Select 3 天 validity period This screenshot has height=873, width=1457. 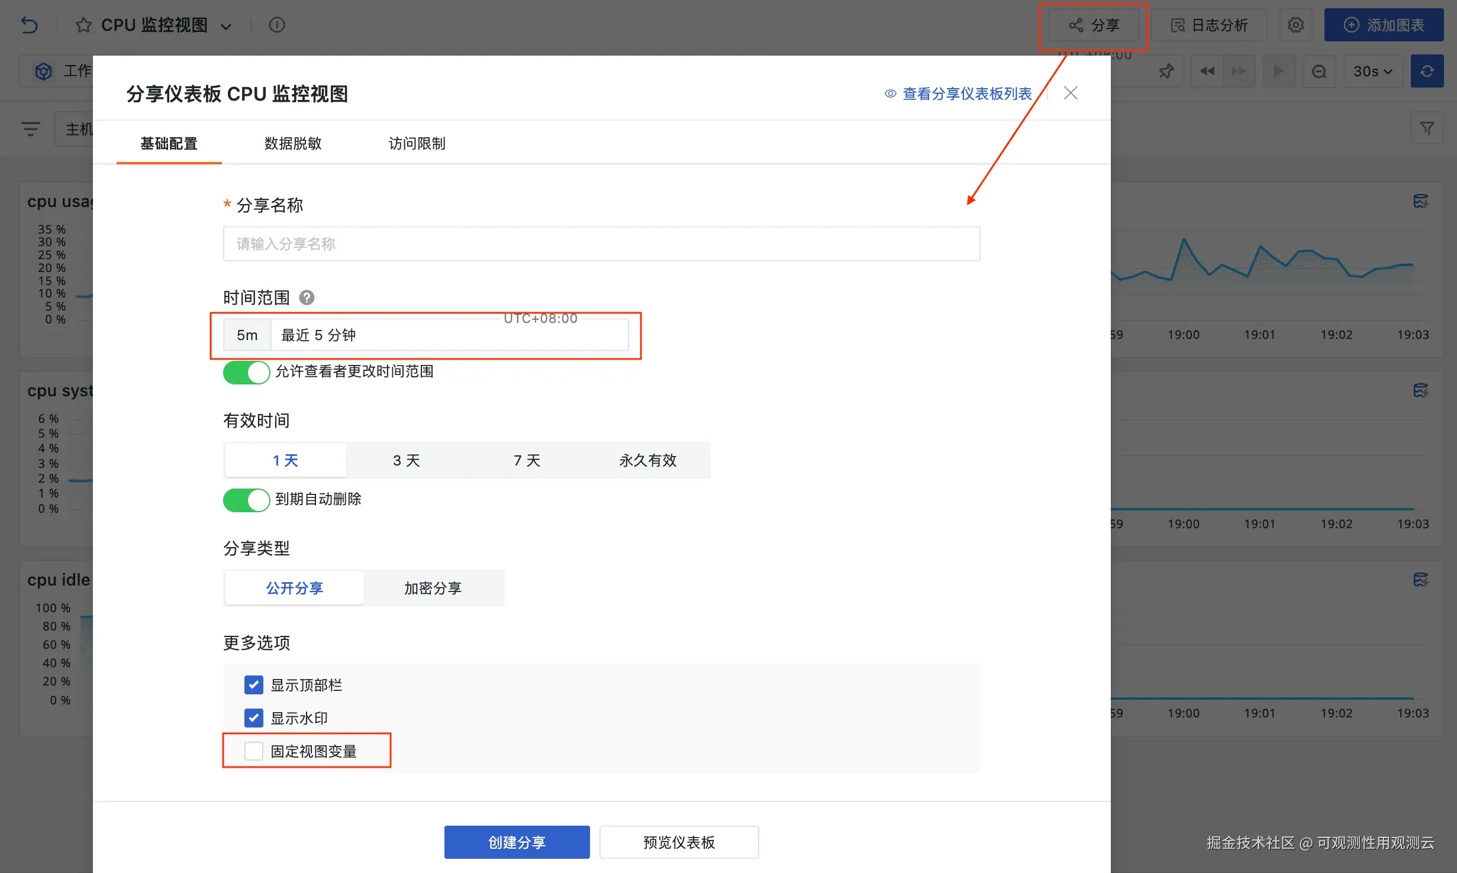407,460
